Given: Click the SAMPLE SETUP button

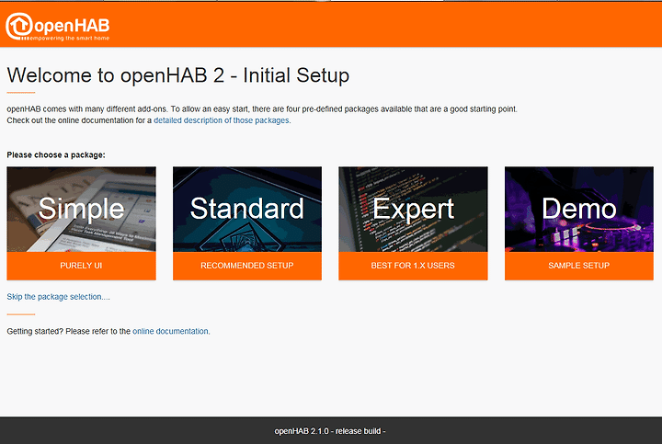Looking at the screenshot, I should point(579,266).
